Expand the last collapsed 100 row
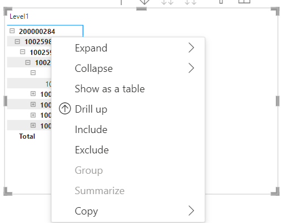This screenshot has width=283, height=223. (33, 125)
